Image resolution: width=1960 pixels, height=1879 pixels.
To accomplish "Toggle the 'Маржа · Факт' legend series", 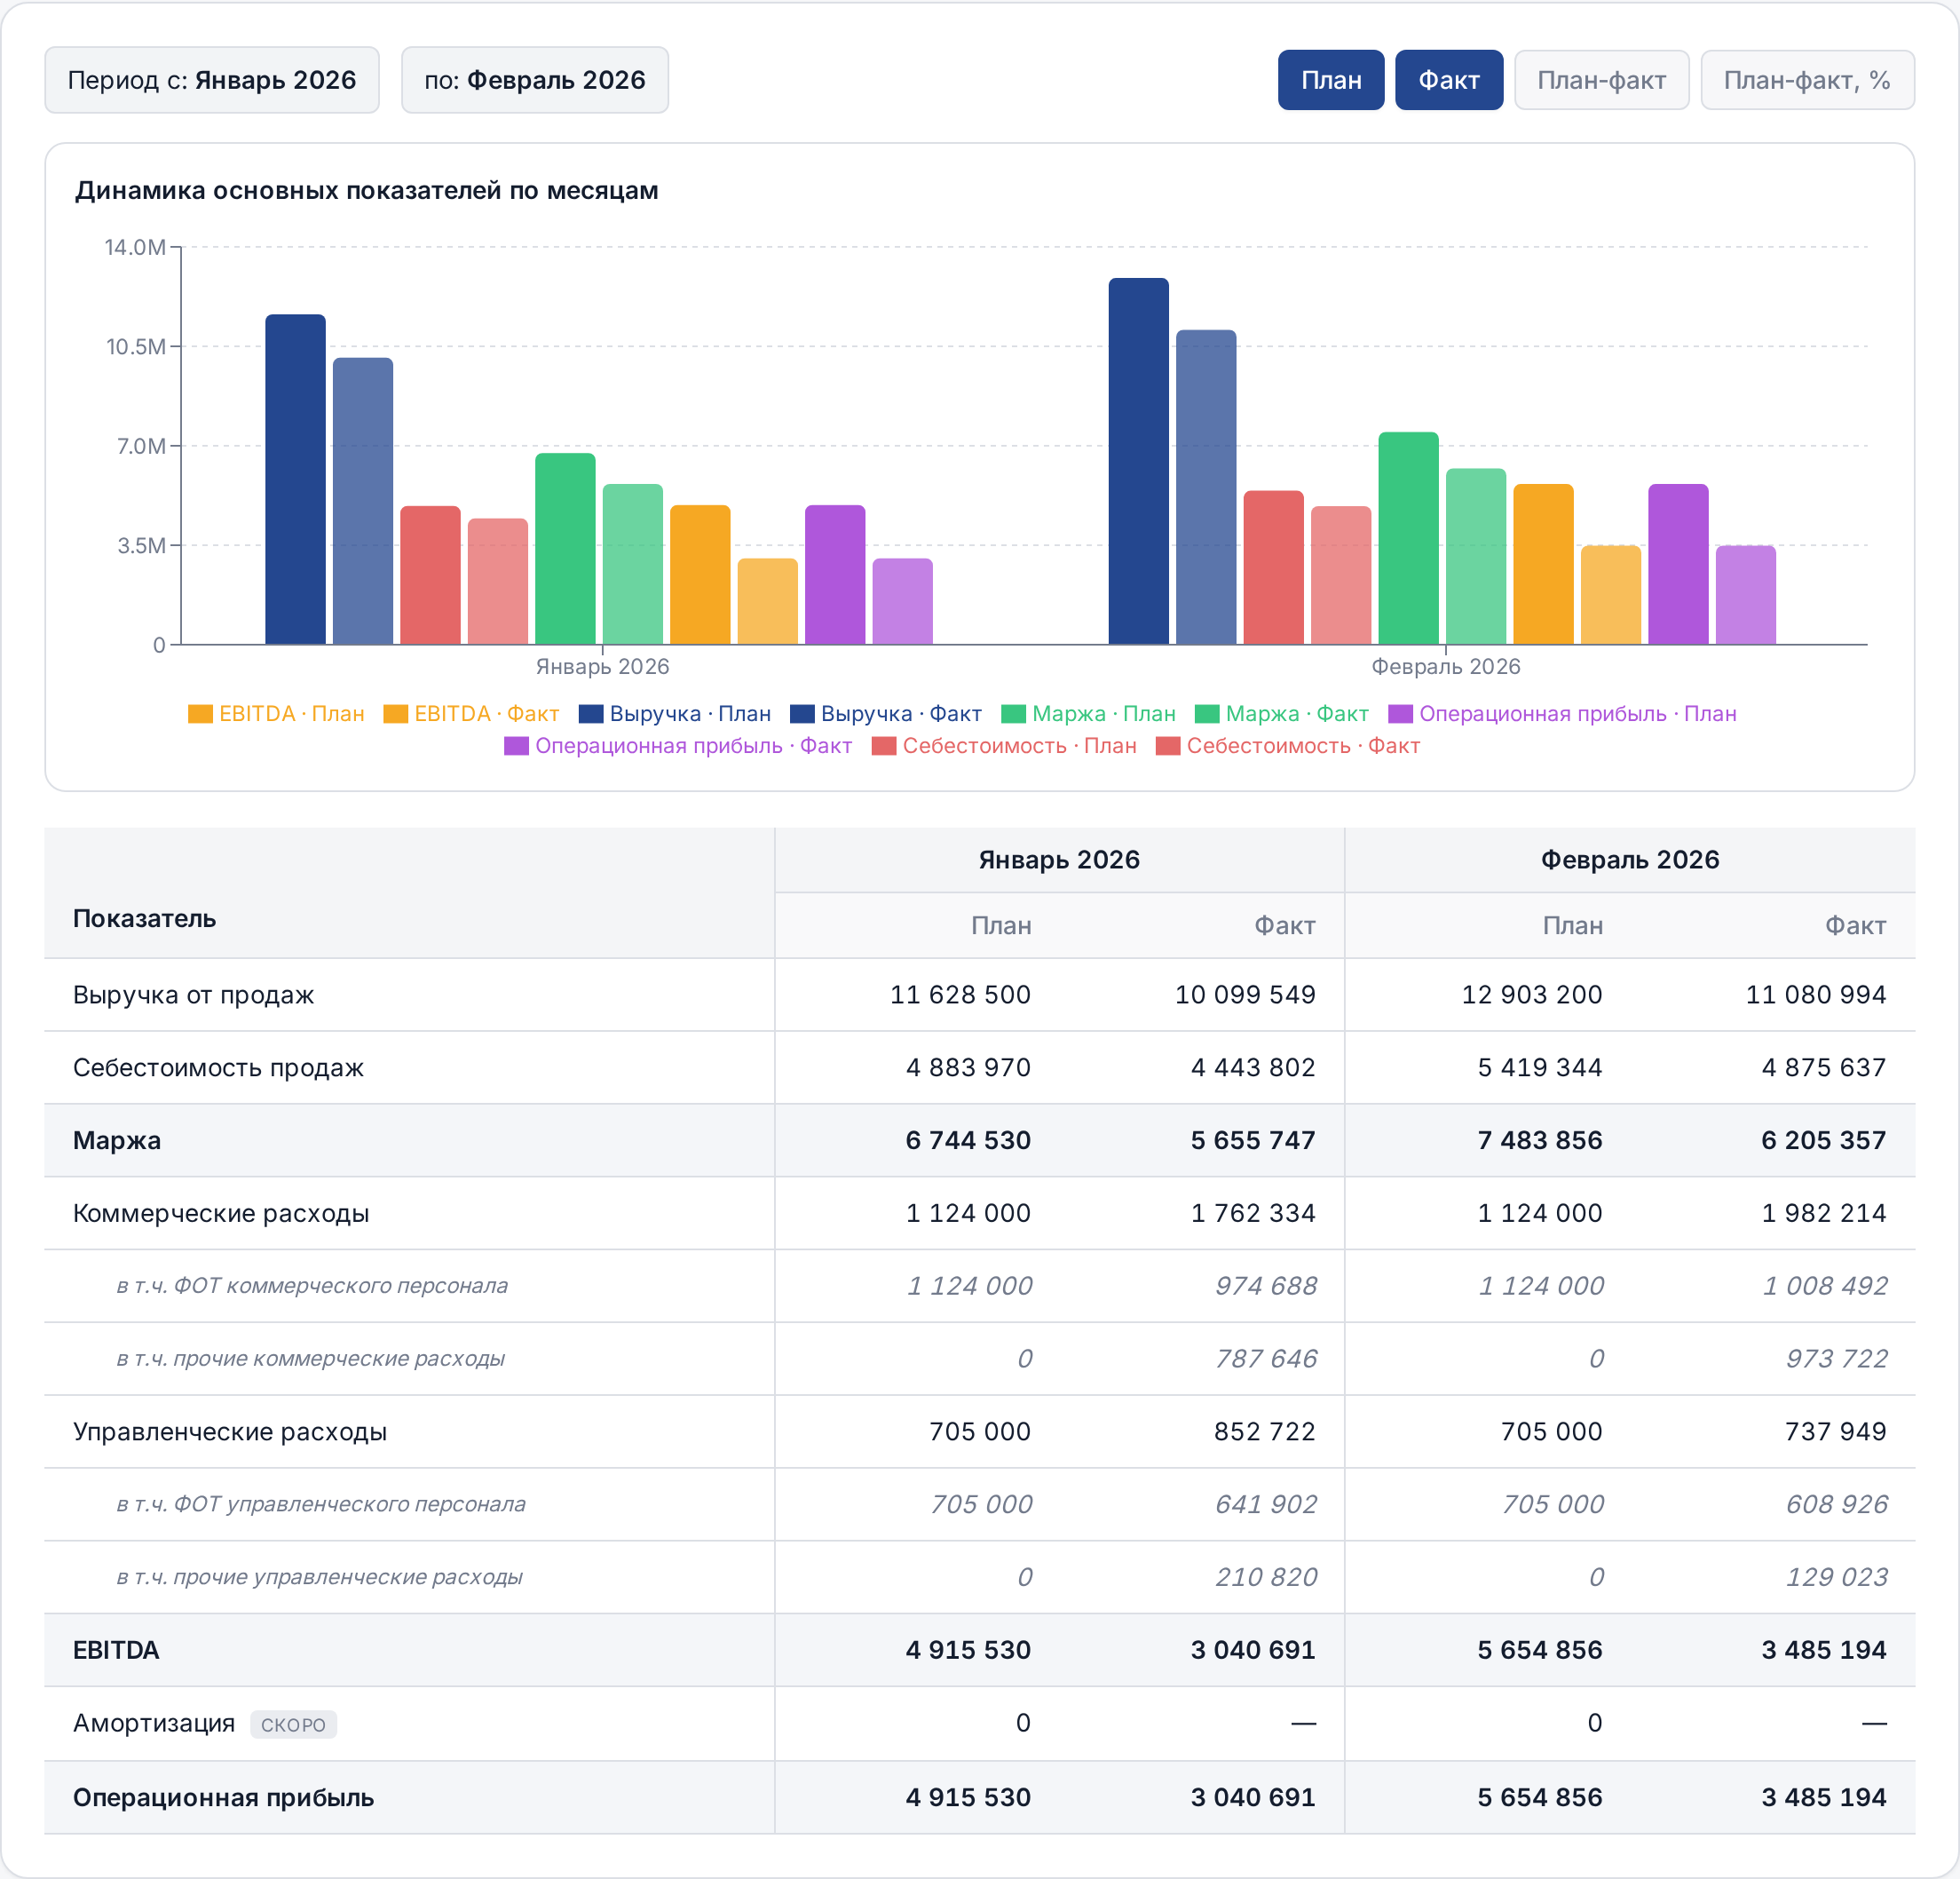I will coord(1282,713).
